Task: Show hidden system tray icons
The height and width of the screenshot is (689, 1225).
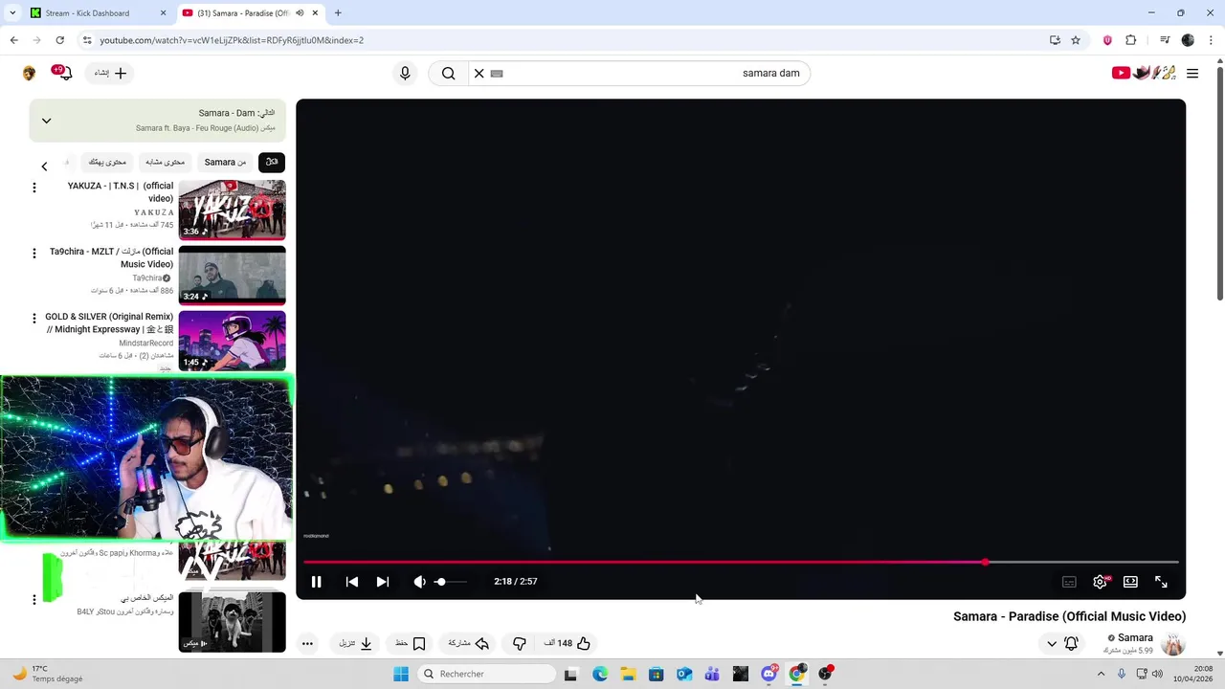Action: tap(1100, 674)
